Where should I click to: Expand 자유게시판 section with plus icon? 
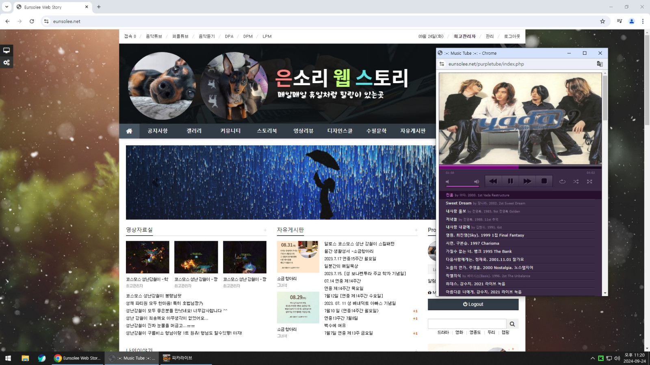click(x=416, y=230)
